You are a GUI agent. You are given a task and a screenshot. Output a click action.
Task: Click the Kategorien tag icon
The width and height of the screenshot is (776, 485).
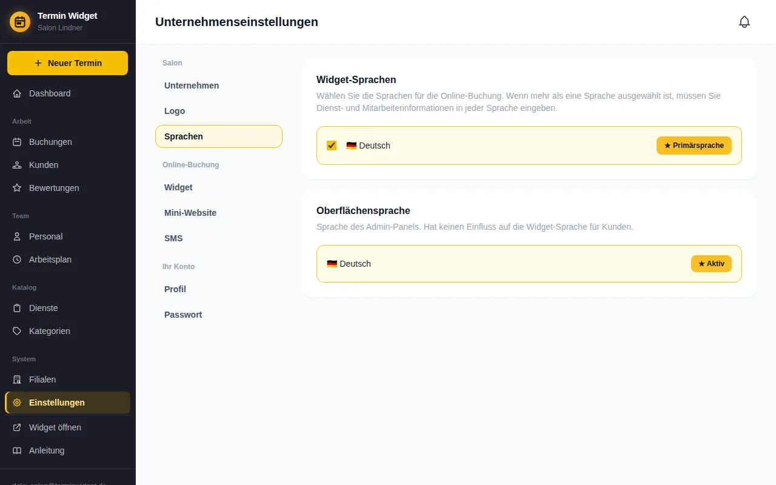click(17, 331)
